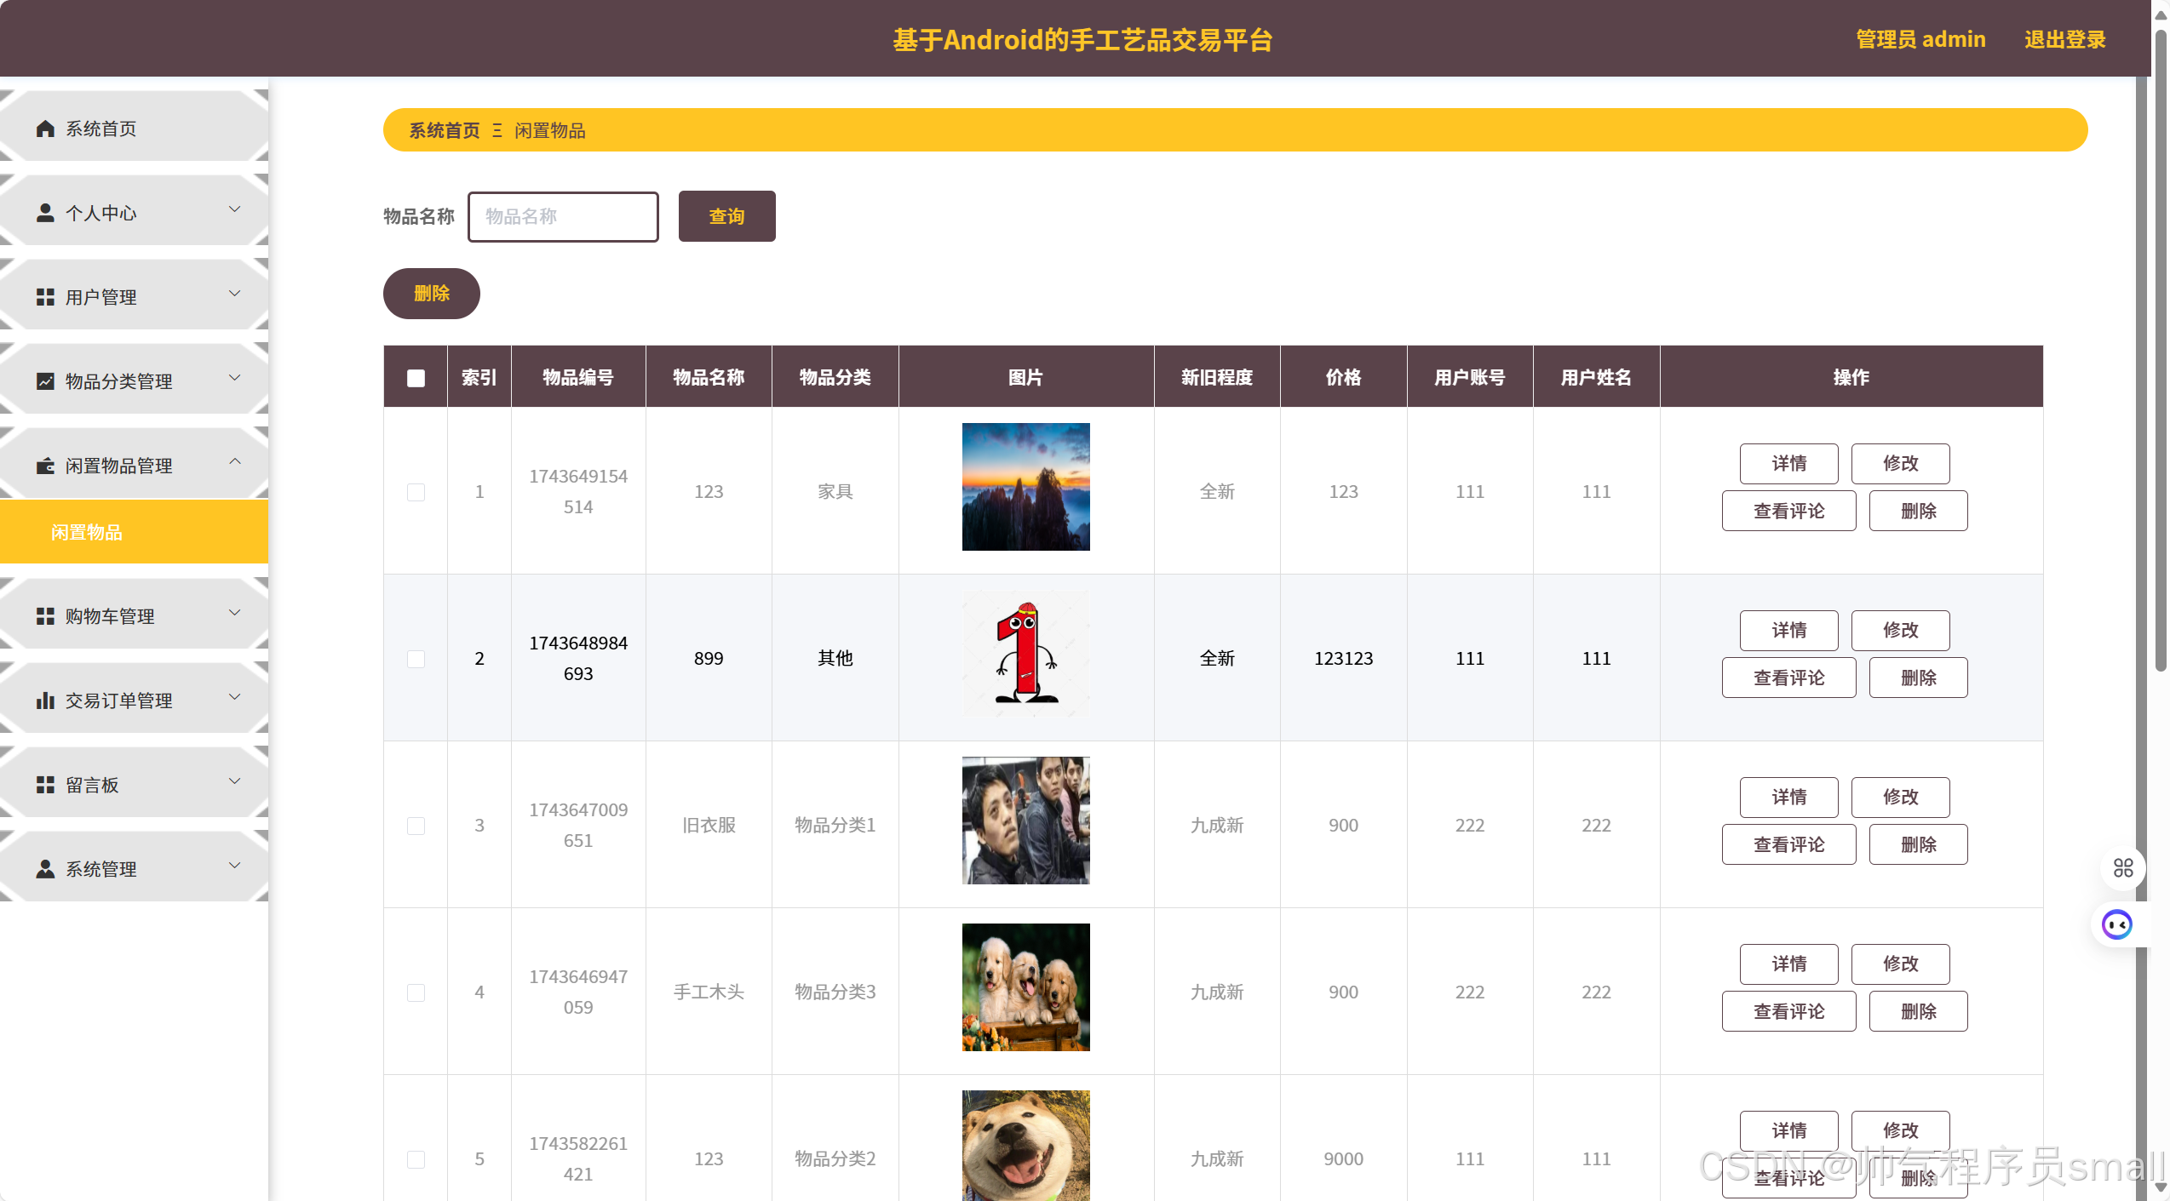This screenshot has height=1201, width=2170.
Task: Click the wallet icon beside 闲置物品管理
Action: coord(45,466)
